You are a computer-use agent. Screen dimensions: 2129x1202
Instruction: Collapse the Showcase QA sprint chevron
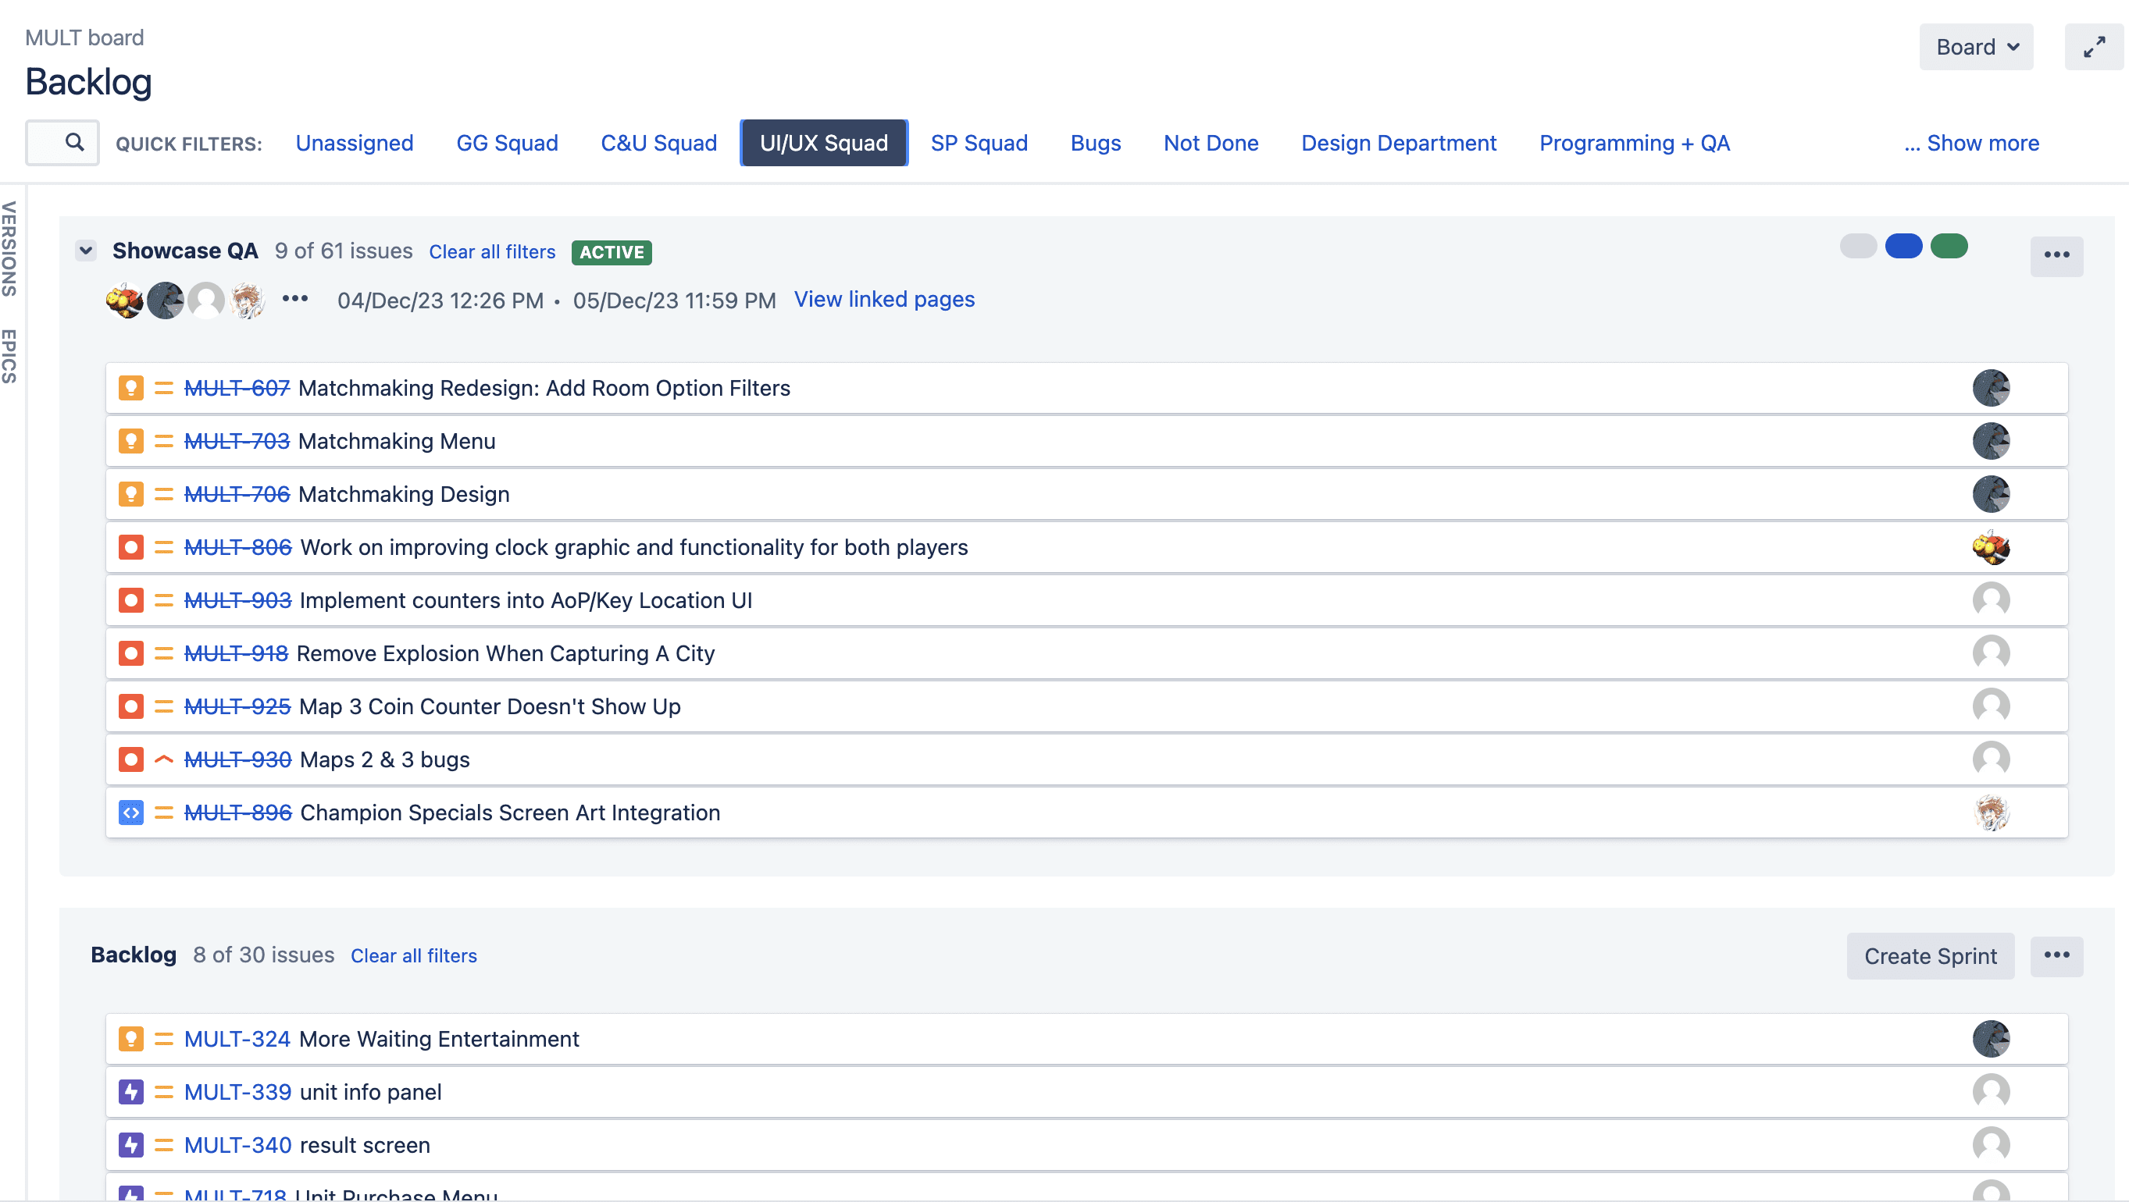pos(86,251)
